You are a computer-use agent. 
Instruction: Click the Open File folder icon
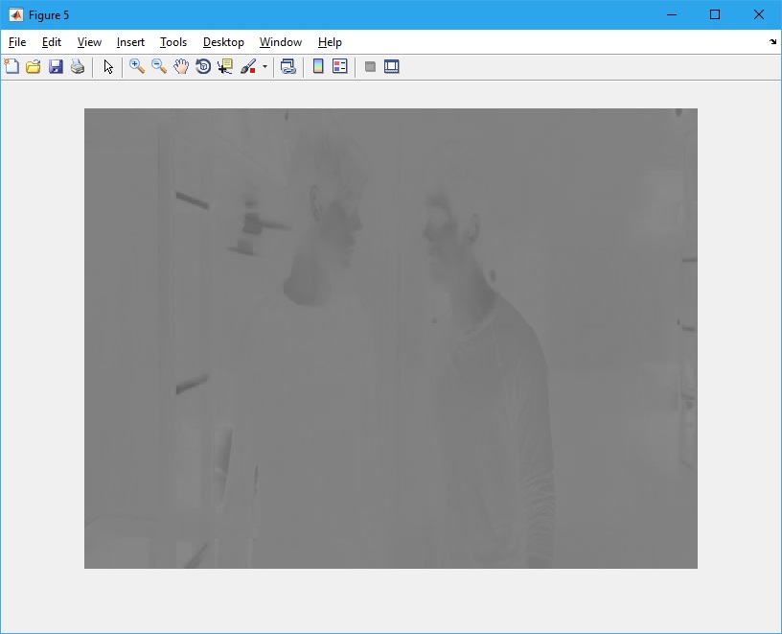pyautogui.click(x=34, y=66)
